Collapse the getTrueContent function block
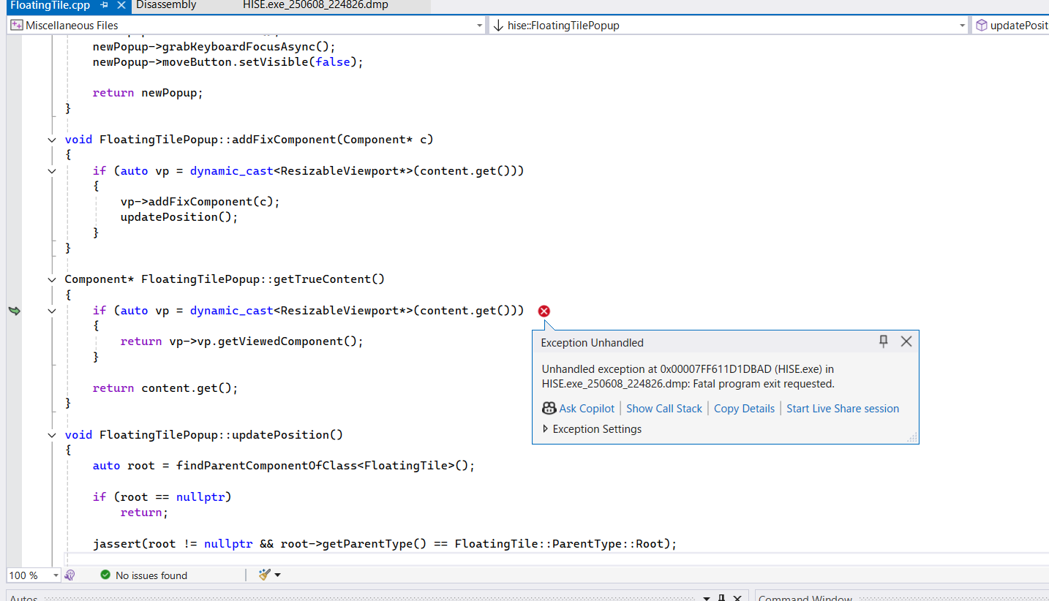The image size is (1049, 601). [51, 279]
